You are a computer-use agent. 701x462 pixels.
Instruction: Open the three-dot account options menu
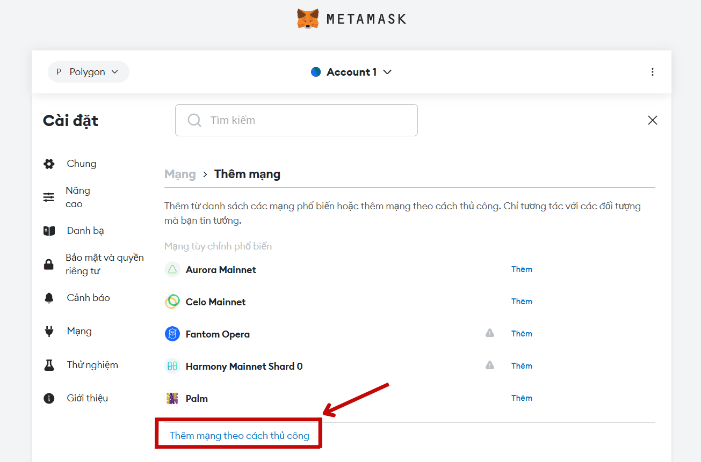pos(652,72)
